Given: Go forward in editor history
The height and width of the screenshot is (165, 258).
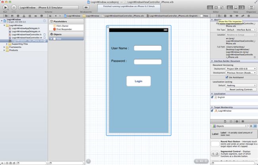Looking at the screenshot, I should (60, 16).
